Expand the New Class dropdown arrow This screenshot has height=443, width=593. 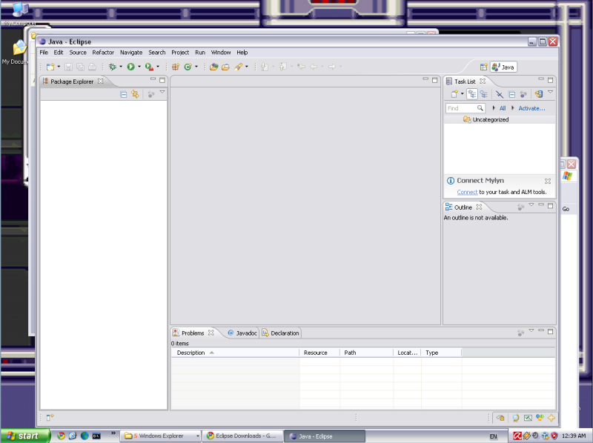tap(196, 67)
